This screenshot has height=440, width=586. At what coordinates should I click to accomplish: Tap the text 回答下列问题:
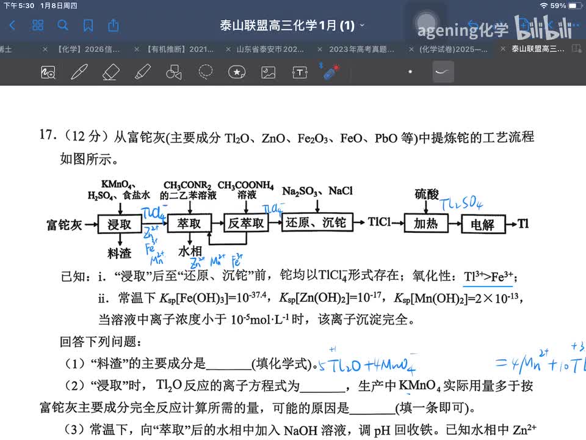pos(101,342)
